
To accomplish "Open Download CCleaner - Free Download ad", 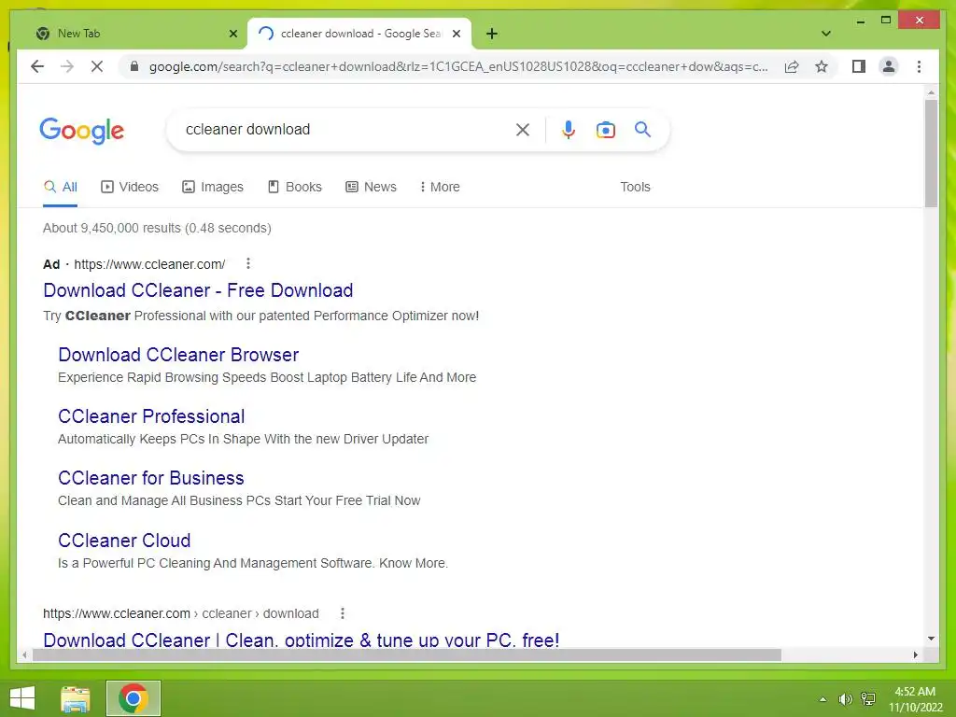I will point(198,290).
